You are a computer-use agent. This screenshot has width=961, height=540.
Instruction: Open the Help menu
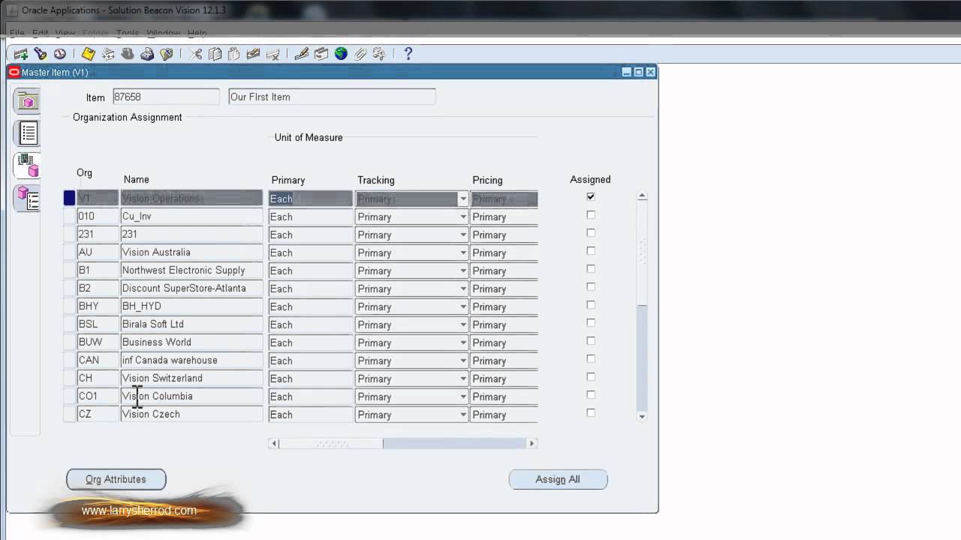197,34
